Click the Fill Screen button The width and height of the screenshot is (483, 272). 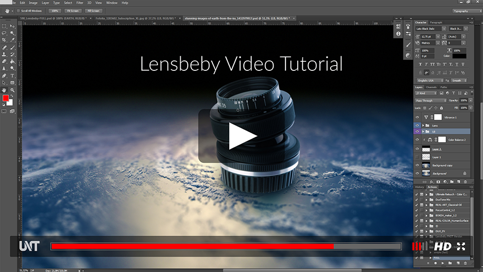(x=93, y=11)
